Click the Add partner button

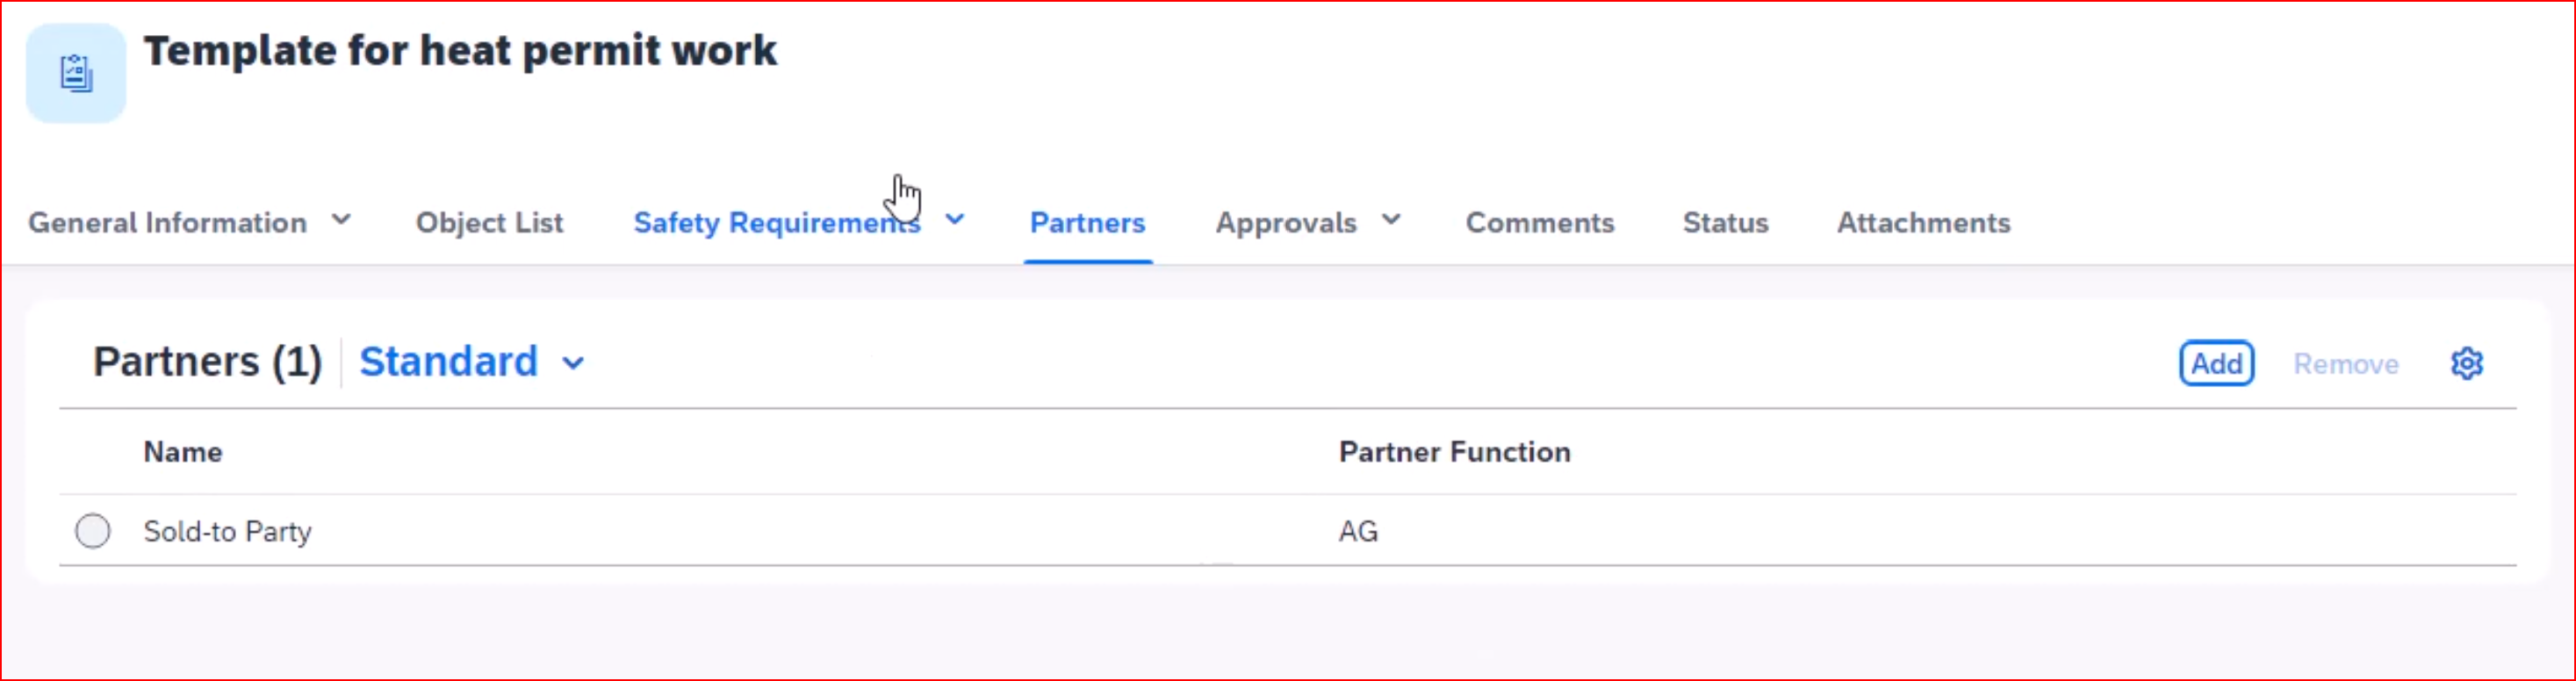[2216, 363]
